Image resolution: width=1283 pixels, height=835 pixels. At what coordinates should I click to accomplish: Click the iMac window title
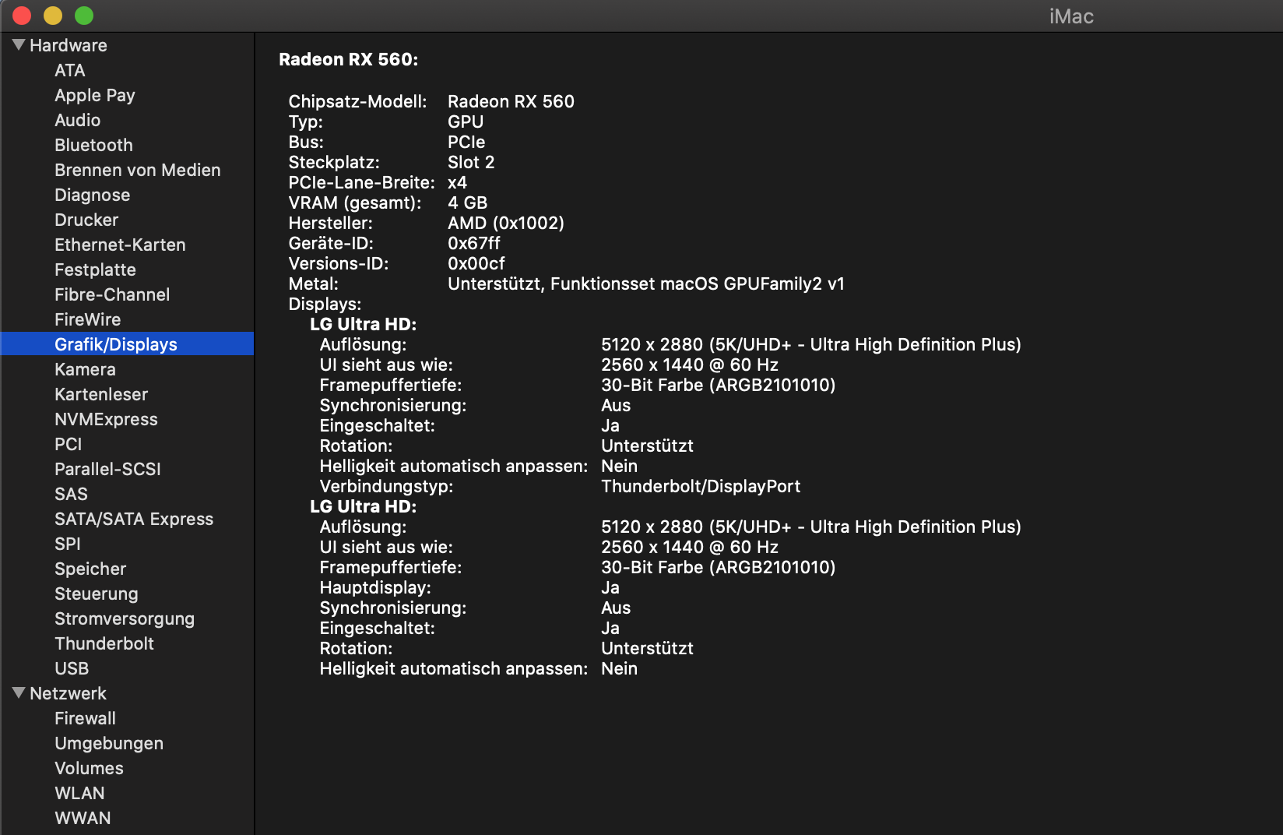(1071, 16)
